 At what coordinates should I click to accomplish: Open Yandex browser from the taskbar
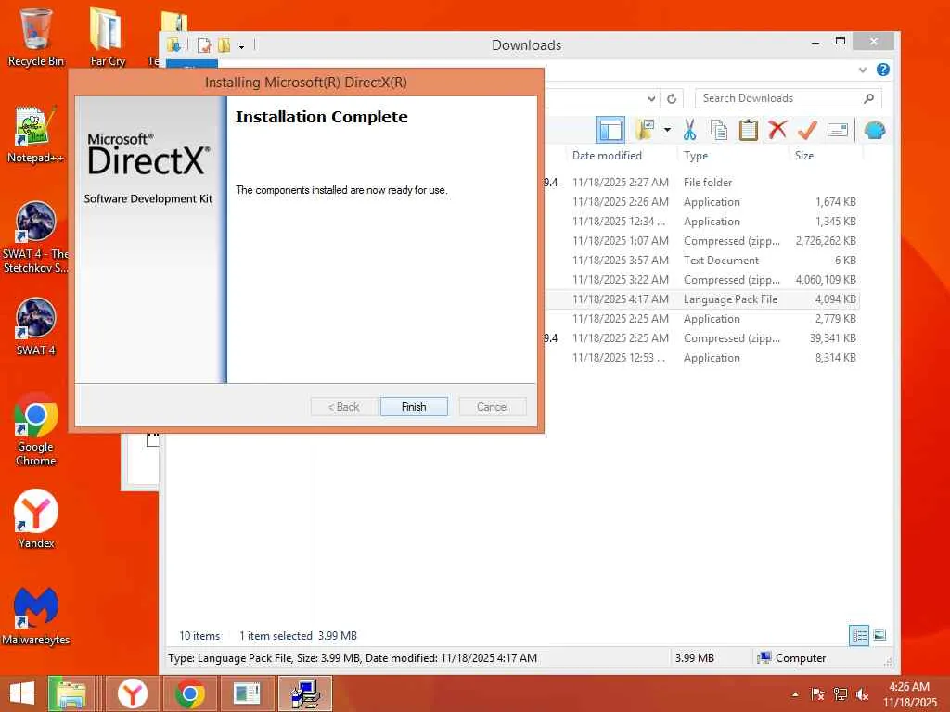pos(133,693)
